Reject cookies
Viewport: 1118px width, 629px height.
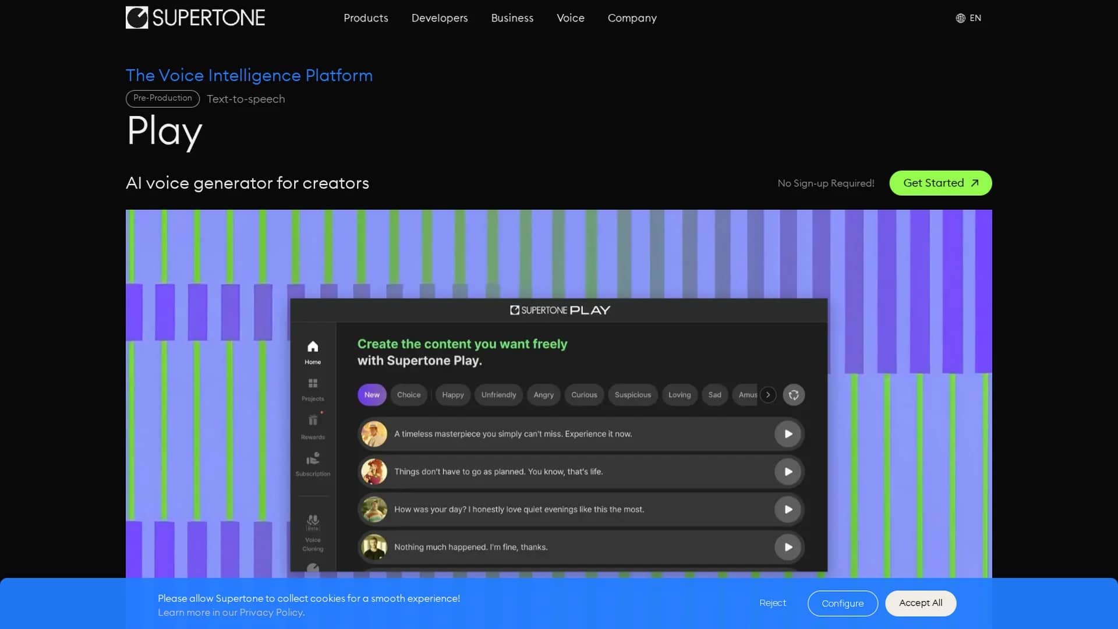(772, 603)
